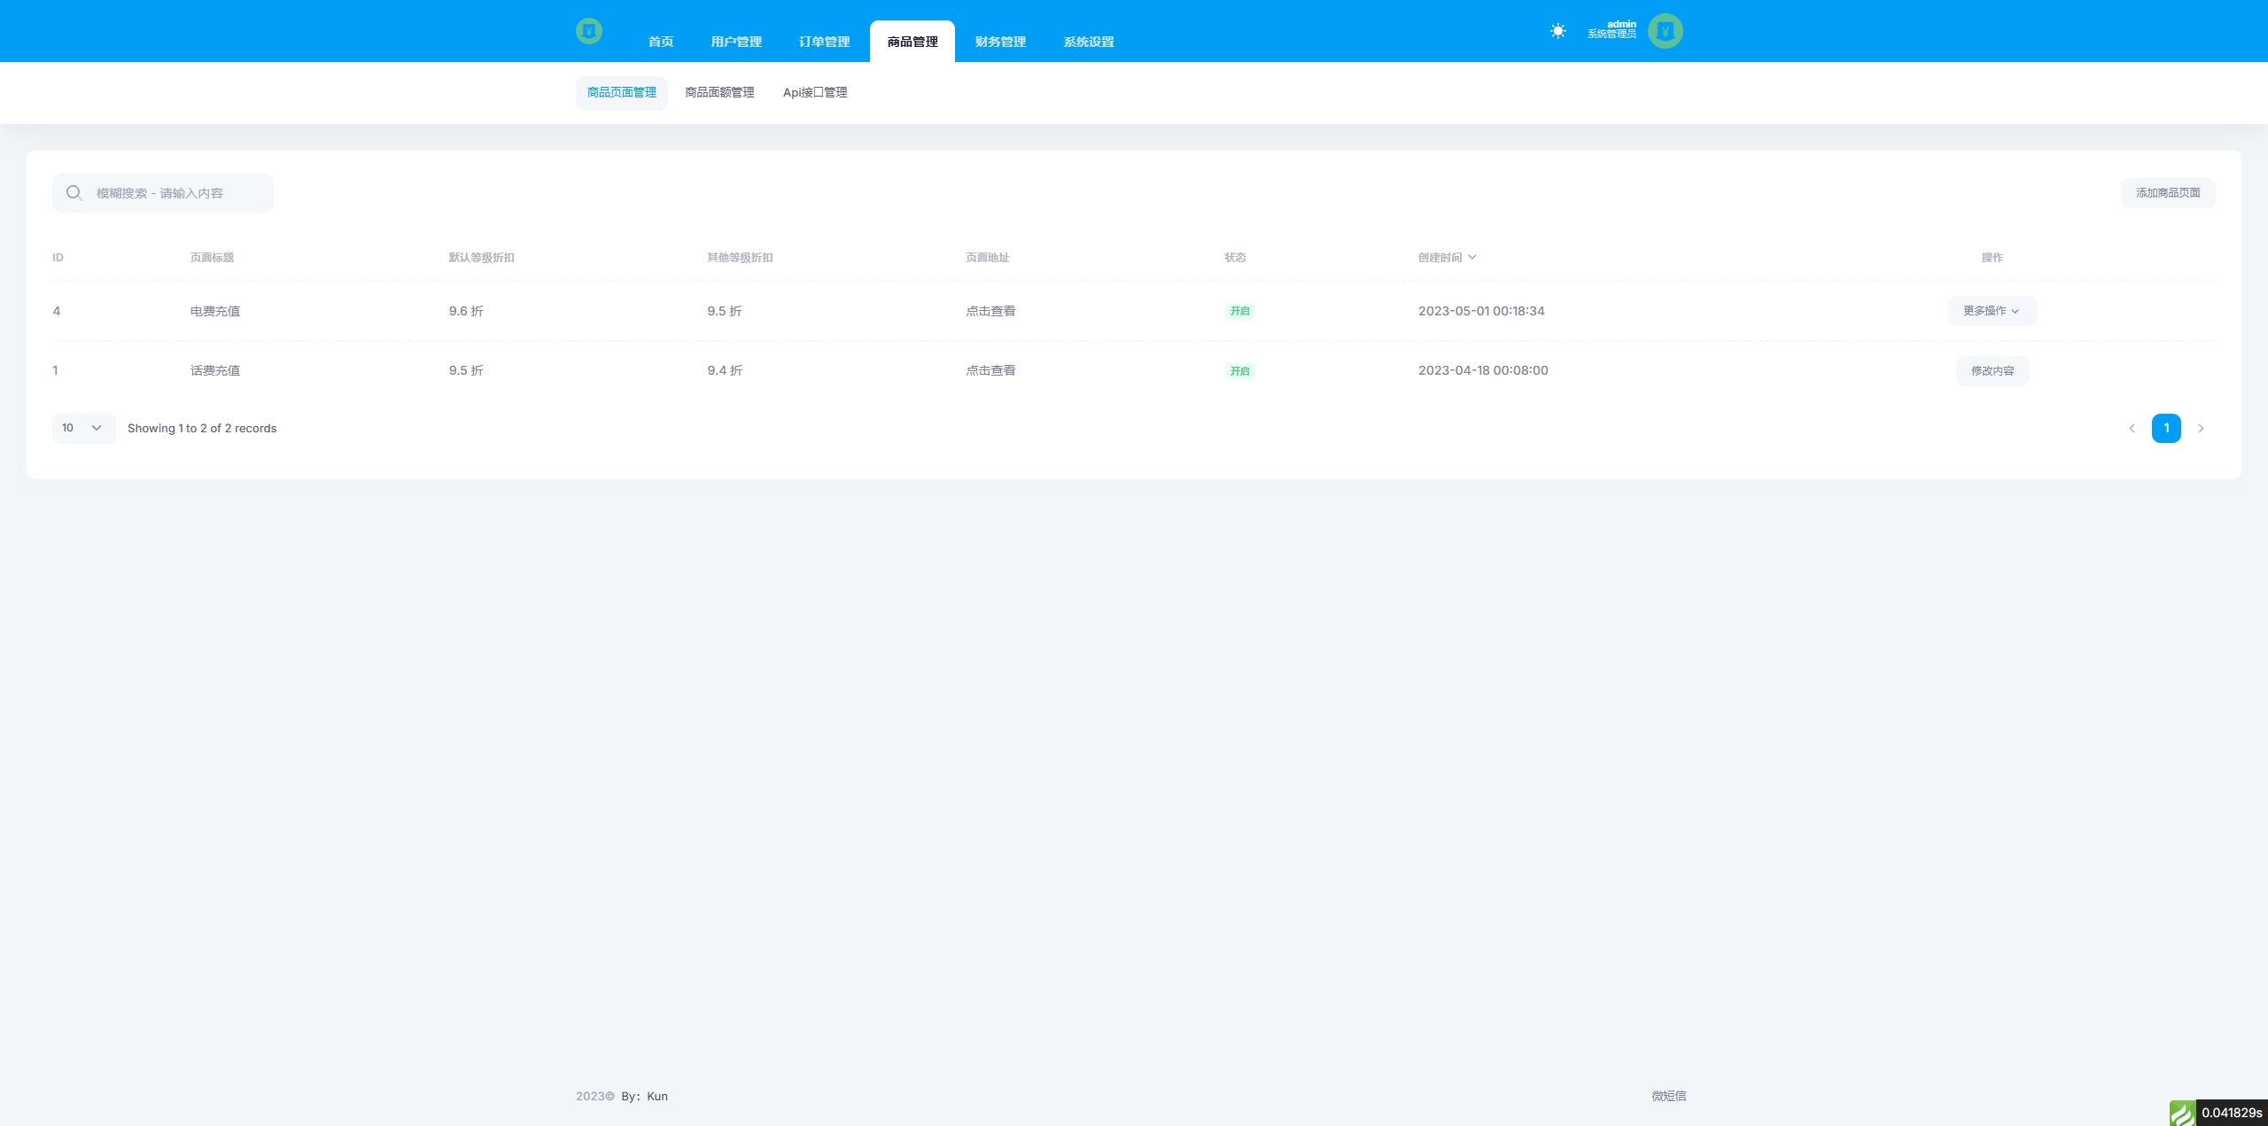Focus the fuzzy search input field
2268x1126 pixels.
click(177, 193)
